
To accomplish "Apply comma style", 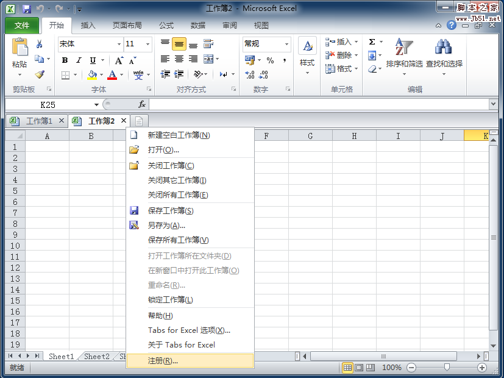I will 285,60.
